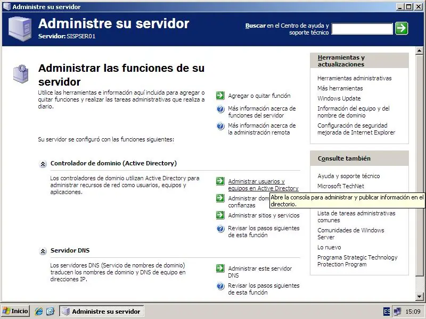Screen dimensions: 426x319
Task: Click the 15:09 clock in the tray
Action: 413,312
